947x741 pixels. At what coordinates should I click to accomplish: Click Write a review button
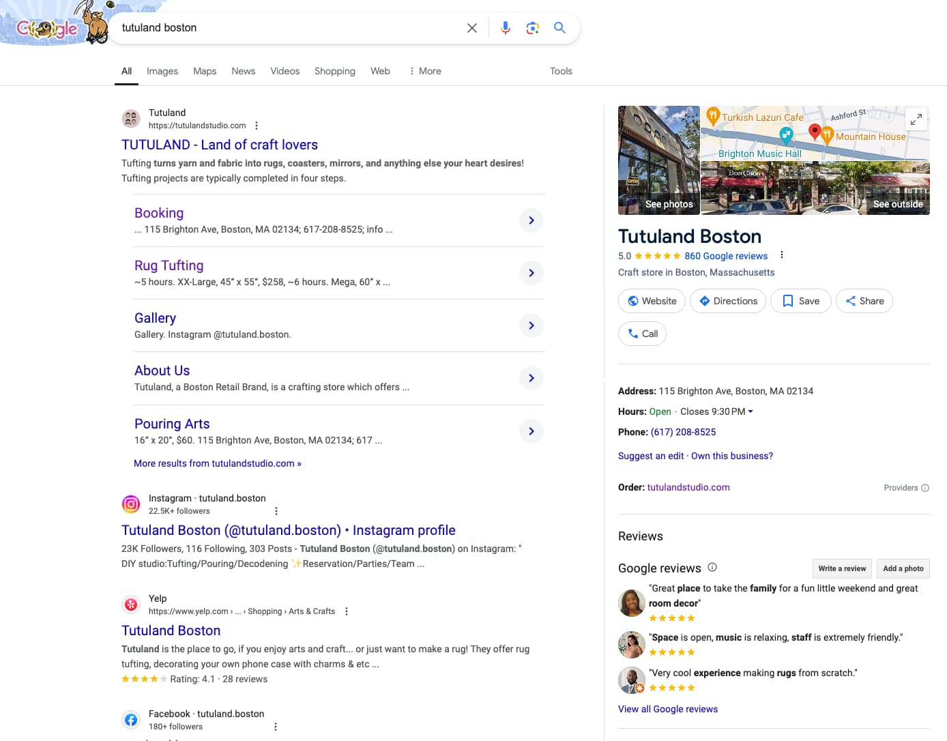(x=842, y=568)
